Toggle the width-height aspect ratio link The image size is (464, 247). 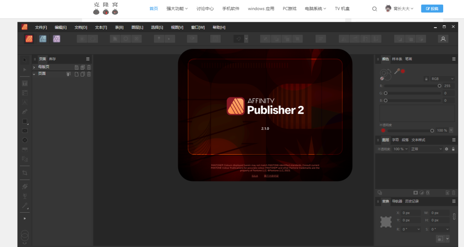pyautogui.click(x=454, y=217)
